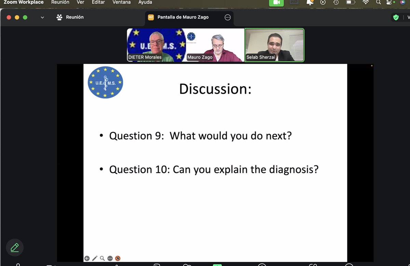
Task: Click the 'Question 9: What would you do next?' text
Action: coord(200,136)
